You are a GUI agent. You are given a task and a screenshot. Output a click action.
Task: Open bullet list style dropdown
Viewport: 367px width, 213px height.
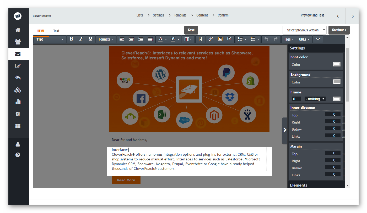pyautogui.click(x=246, y=39)
